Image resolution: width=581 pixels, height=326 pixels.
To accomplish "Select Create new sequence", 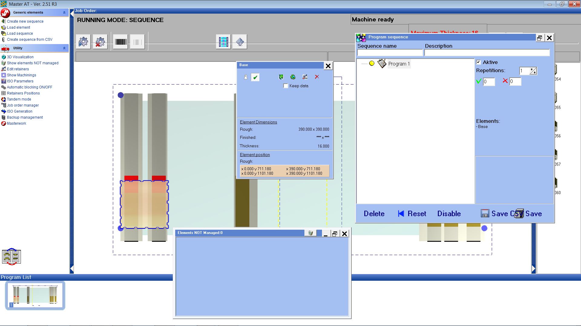I will tap(25, 21).
